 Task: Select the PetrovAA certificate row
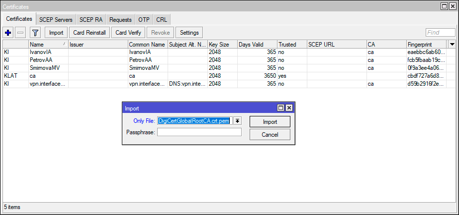coord(48,59)
